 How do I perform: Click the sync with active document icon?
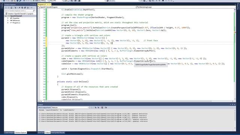tap(19, 7)
